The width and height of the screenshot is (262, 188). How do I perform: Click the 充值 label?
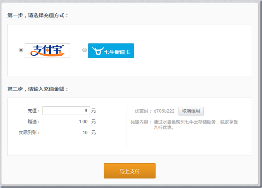(34, 111)
